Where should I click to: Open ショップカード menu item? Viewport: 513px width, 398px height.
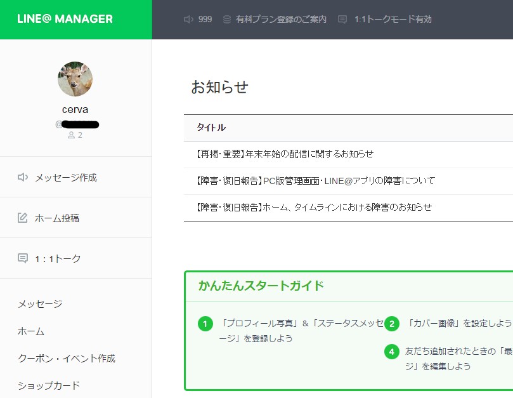[49, 385]
